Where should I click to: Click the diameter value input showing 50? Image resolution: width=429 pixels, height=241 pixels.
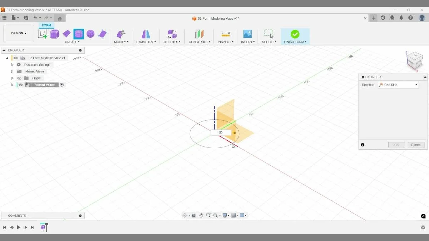(221, 132)
